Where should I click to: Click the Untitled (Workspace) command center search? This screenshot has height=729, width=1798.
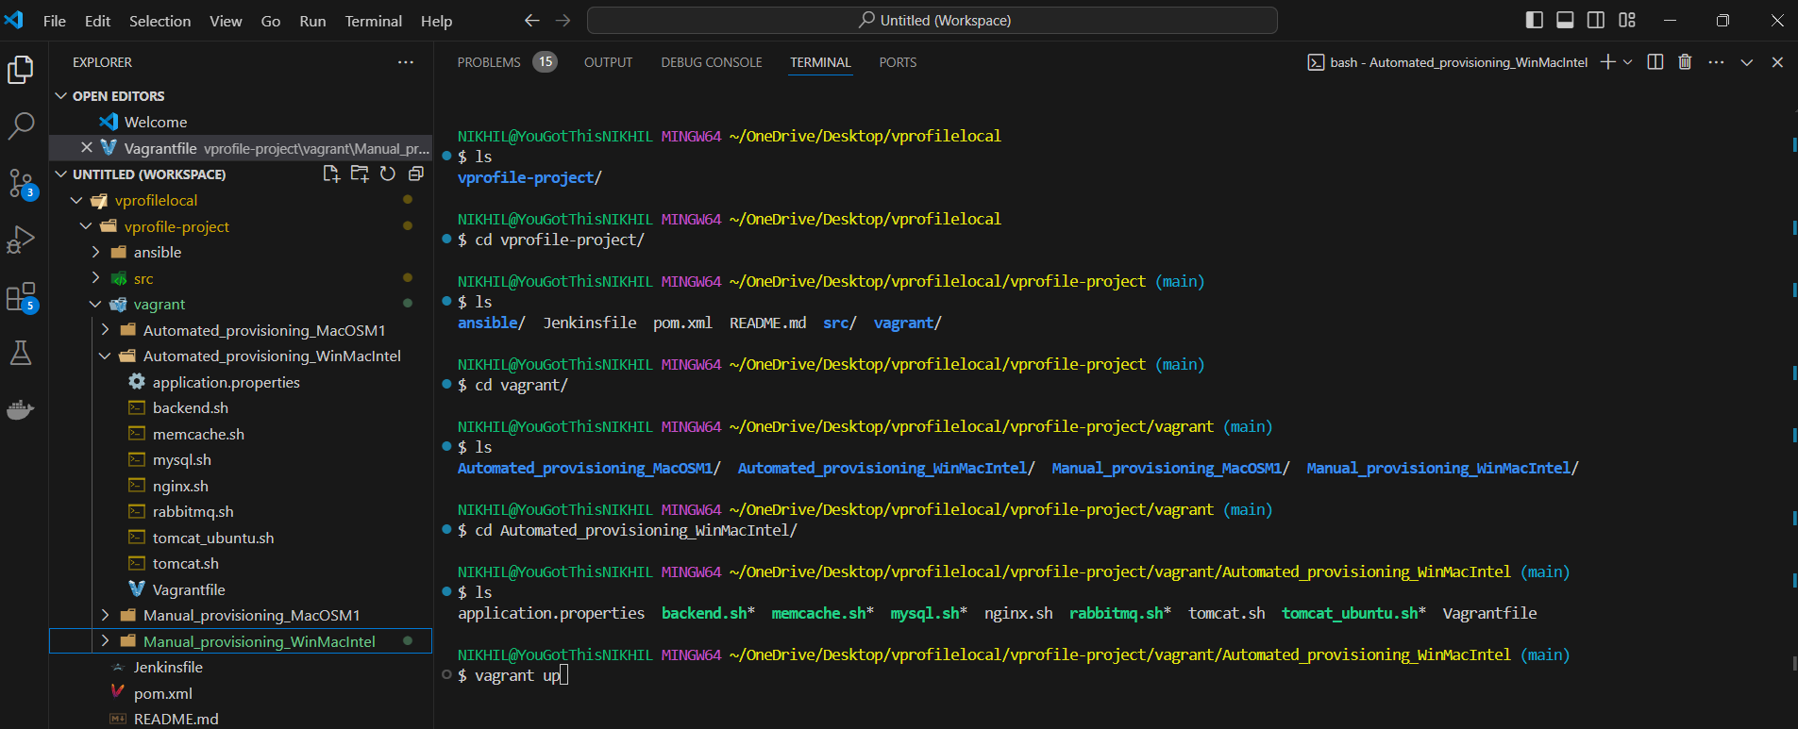click(x=933, y=20)
